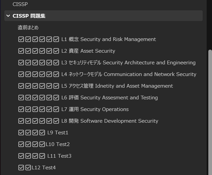Toggle first checkbox in L9 Test1 row

pyautogui.click(x=21, y=133)
